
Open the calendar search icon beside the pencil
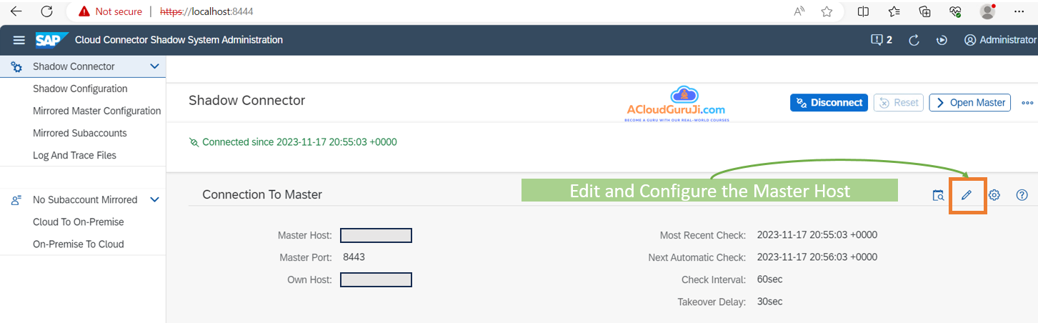pos(939,195)
